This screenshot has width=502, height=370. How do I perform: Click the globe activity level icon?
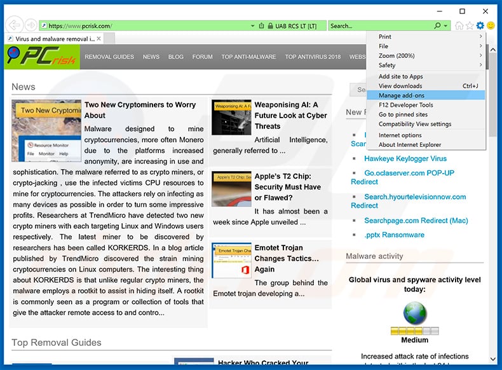pyautogui.click(x=414, y=313)
